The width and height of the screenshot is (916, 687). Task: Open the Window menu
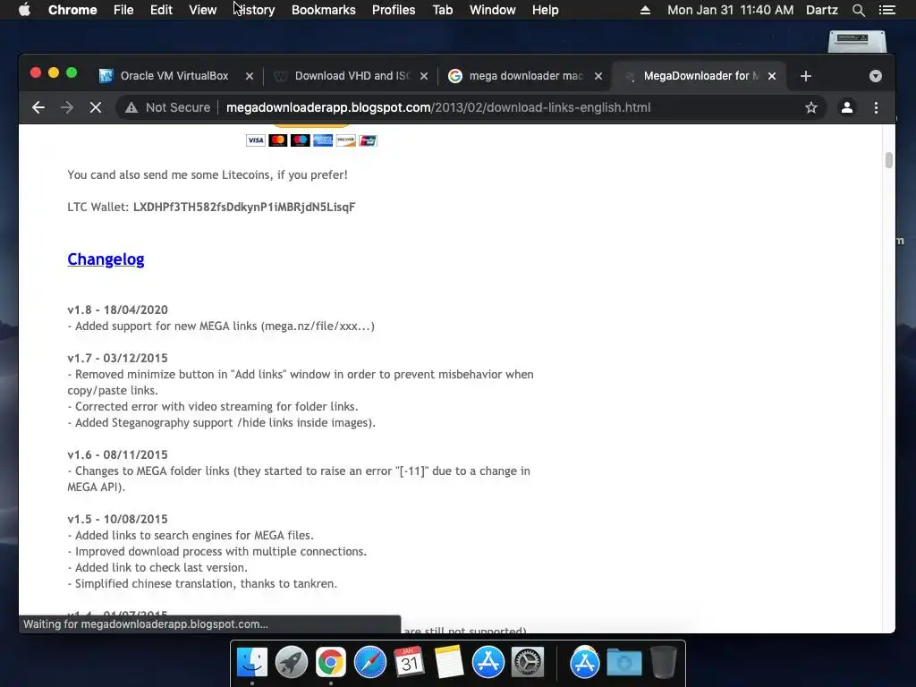(x=493, y=10)
